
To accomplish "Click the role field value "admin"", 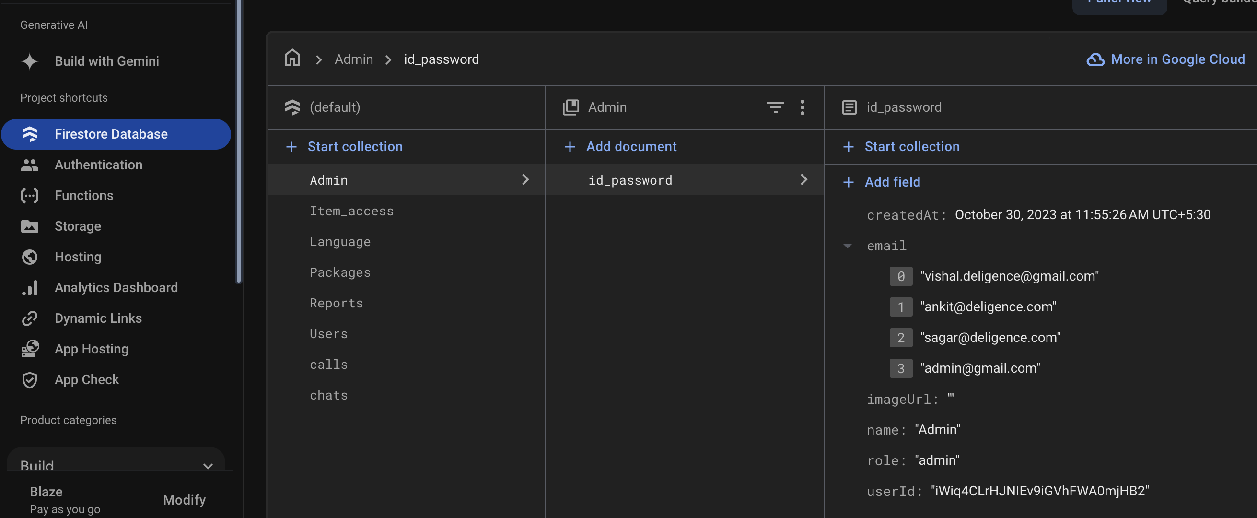I will (x=937, y=460).
